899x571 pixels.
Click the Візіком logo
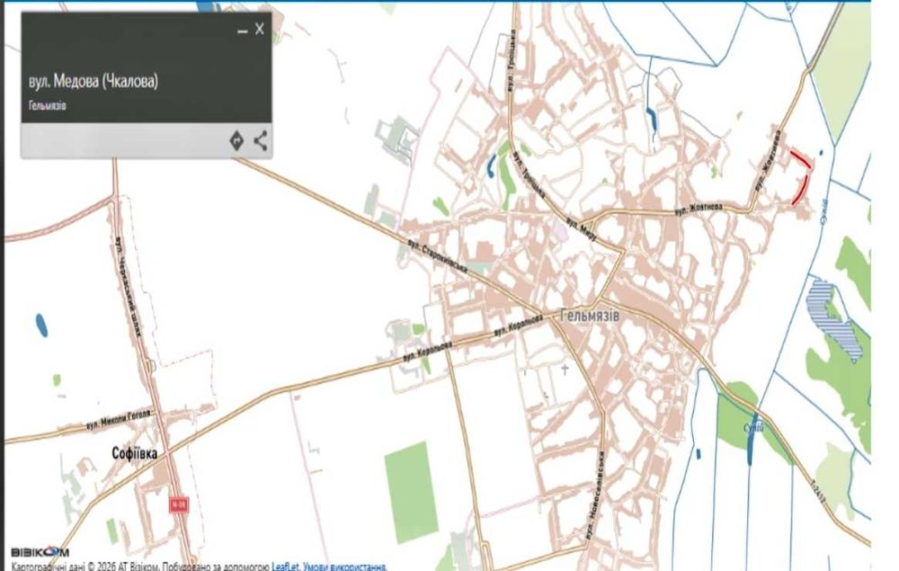tap(40, 551)
